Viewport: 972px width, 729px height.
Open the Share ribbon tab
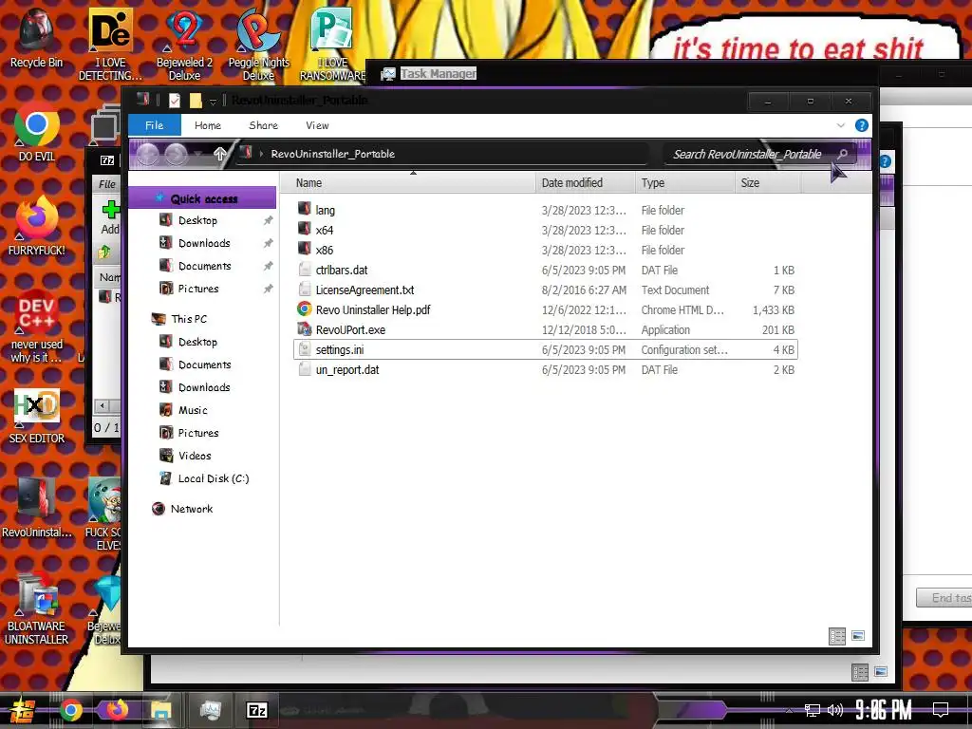click(x=264, y=125)
